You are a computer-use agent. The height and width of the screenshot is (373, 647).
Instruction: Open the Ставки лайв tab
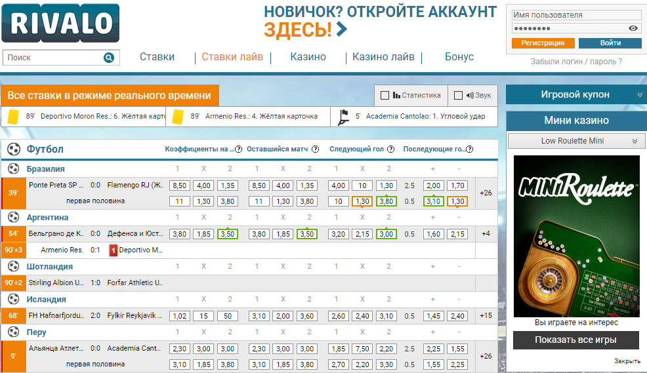tap(232, 57)
